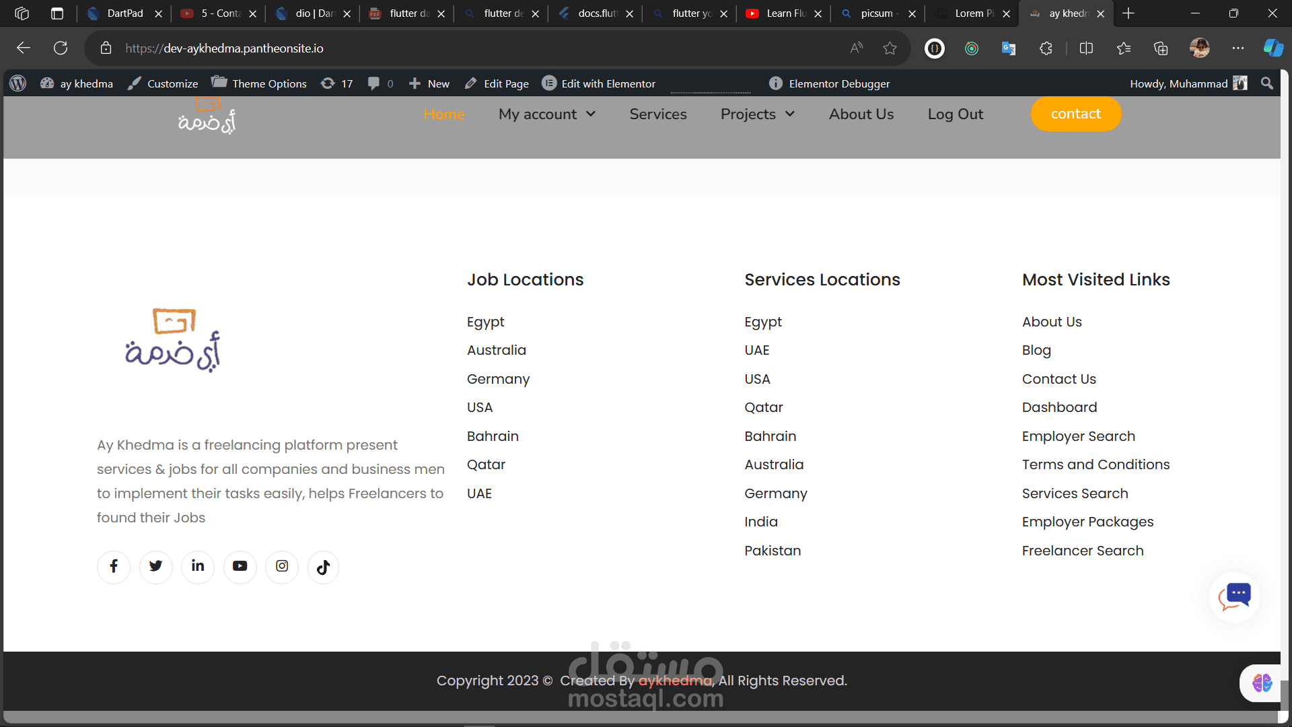This screenshot has width=1292, height=727.
Task: Click the LinkedIn footer icon
Action: click(x=198, y=566)
